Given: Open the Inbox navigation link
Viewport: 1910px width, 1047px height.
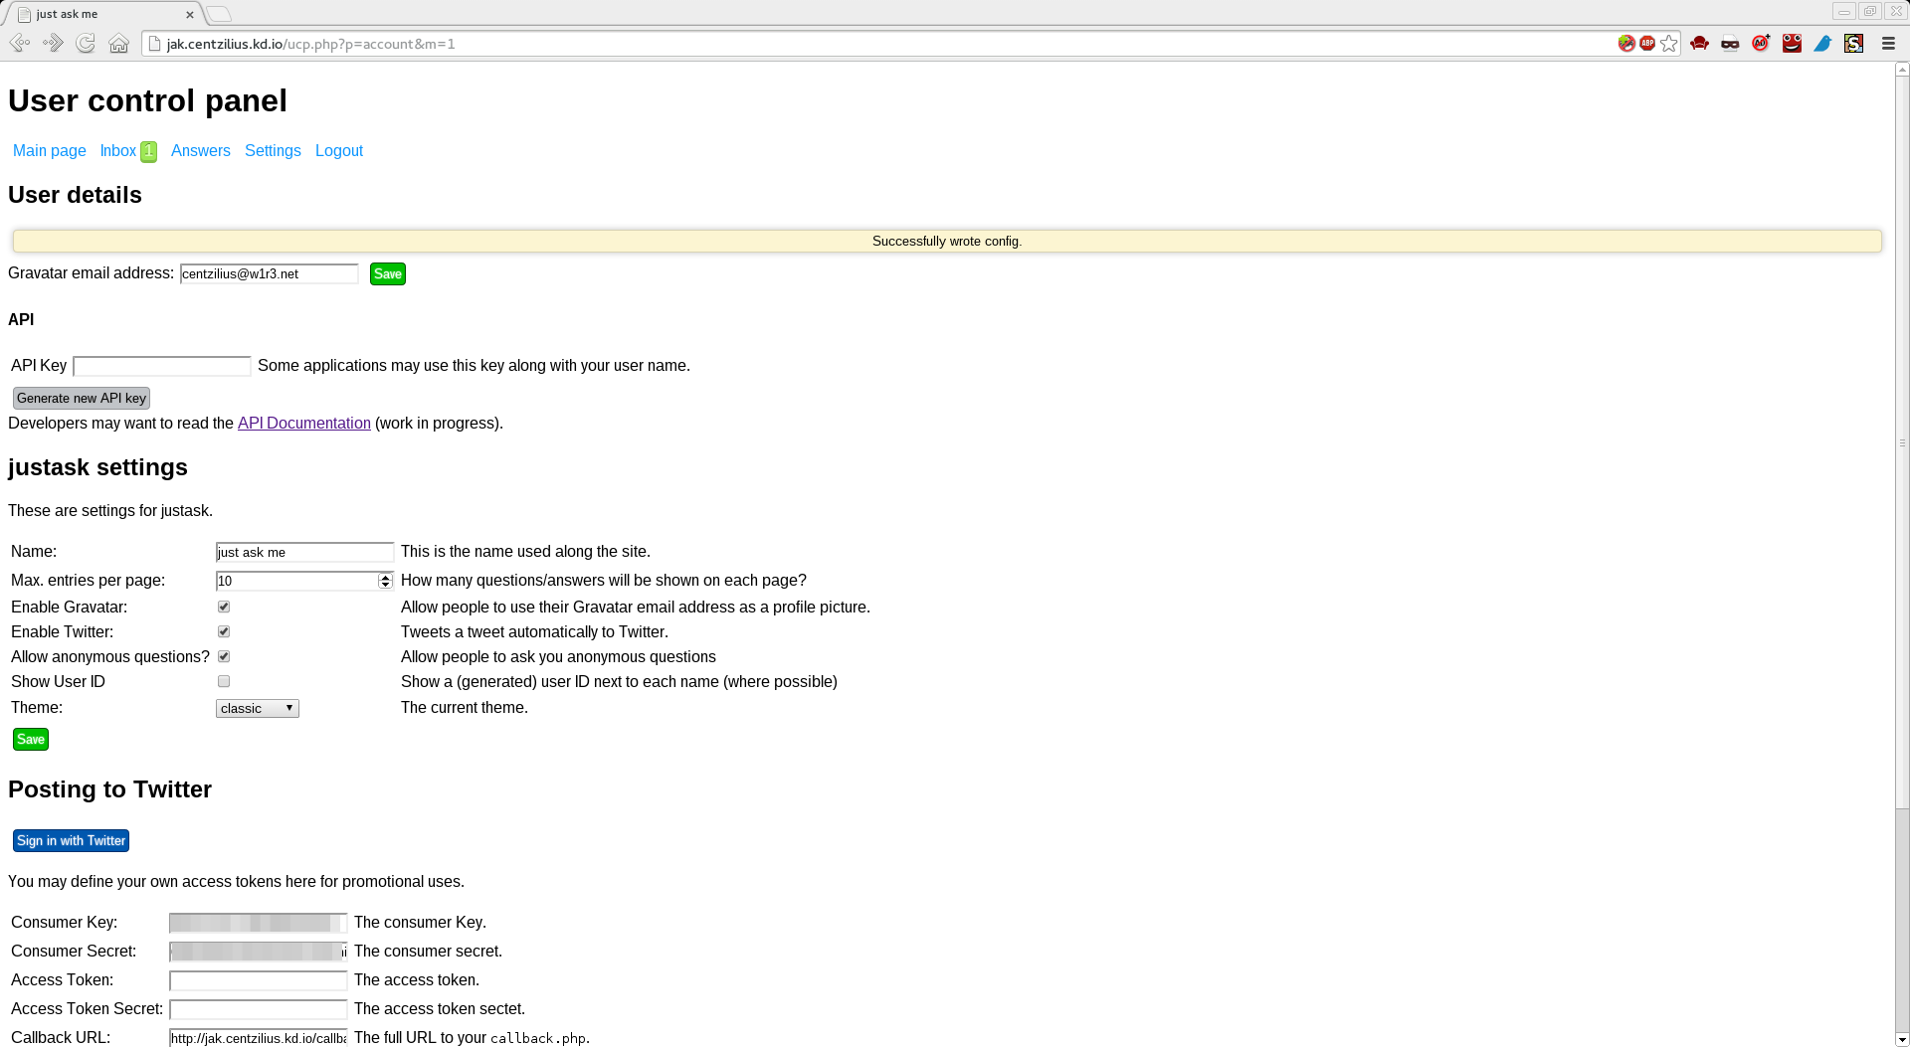Looking at the screenshot, I should [x=118, y=151].
